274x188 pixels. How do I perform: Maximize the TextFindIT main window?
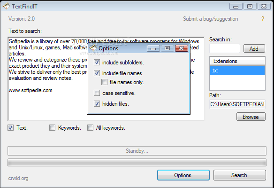click(250, 7)
